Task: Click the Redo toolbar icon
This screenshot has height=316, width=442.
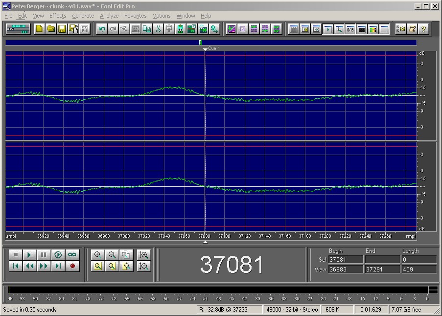Action: 113,29
